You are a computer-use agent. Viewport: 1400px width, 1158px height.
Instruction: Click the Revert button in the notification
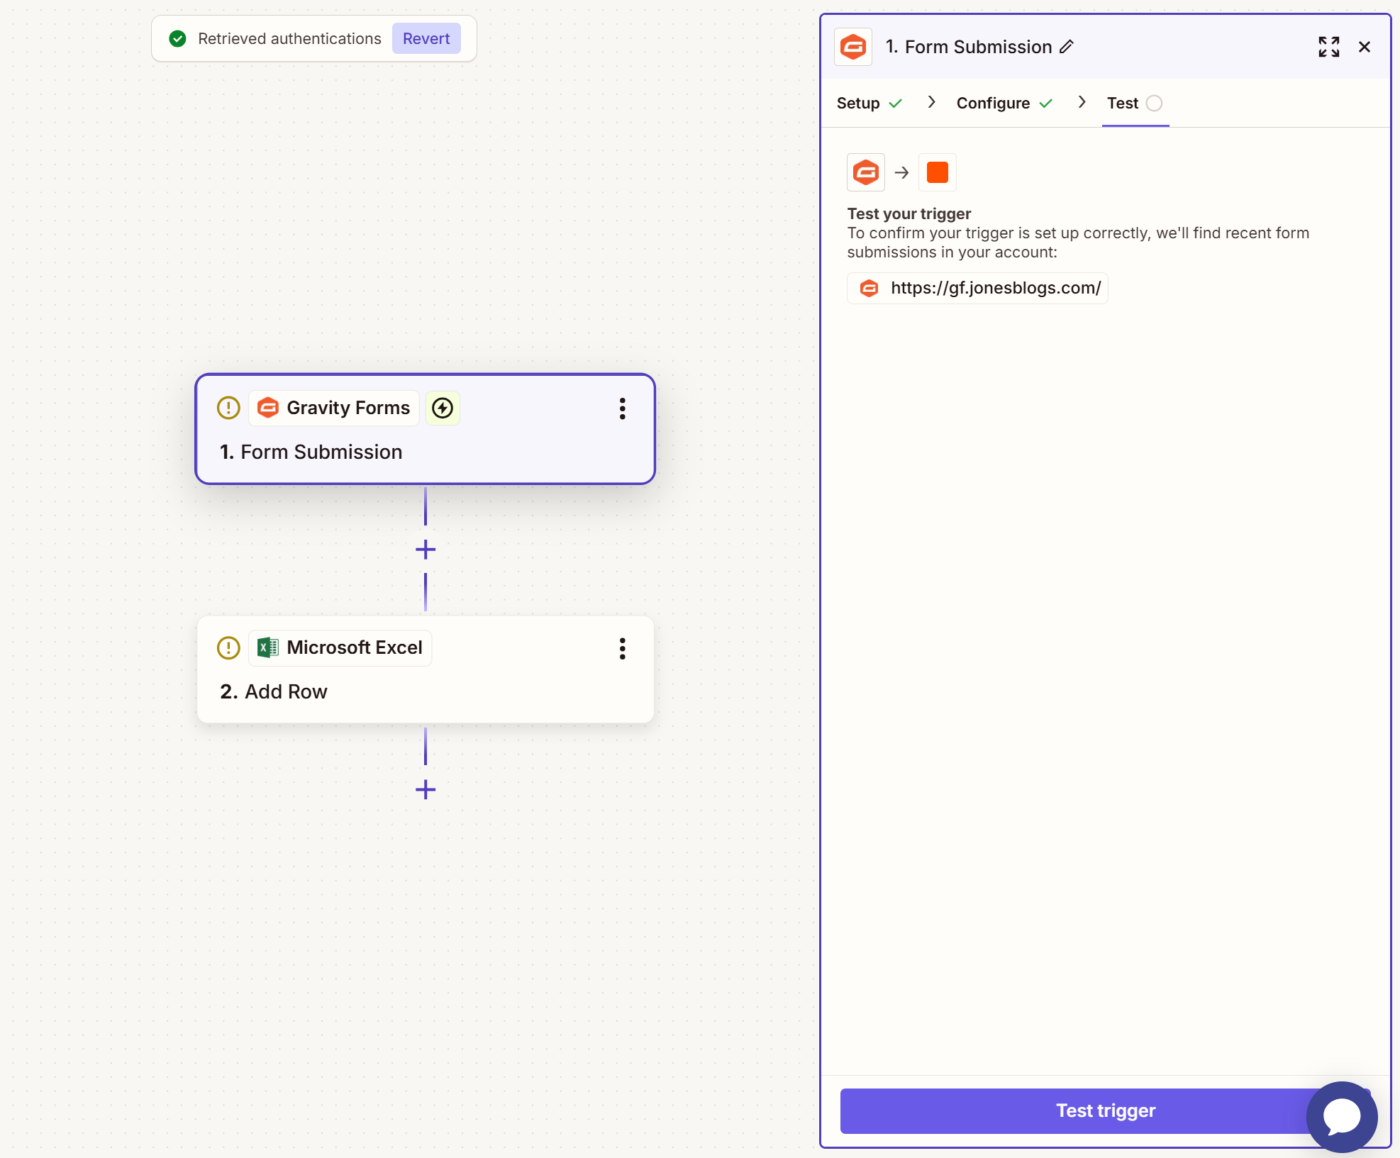click(426, 39)
